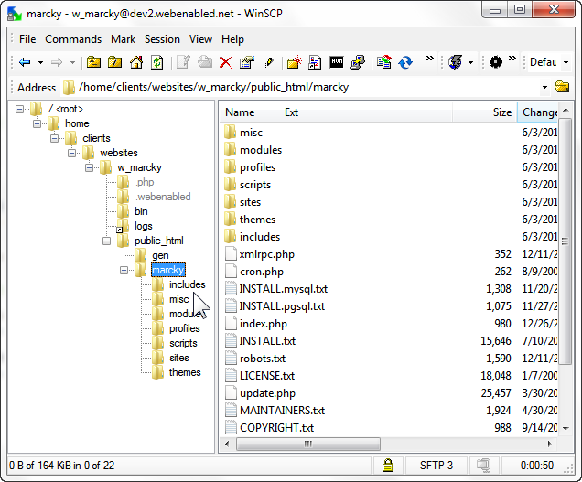The height and width of the screenshot is (482, 582).
Task: Select the bin folder in tree
Action: (x=141, y=211)
